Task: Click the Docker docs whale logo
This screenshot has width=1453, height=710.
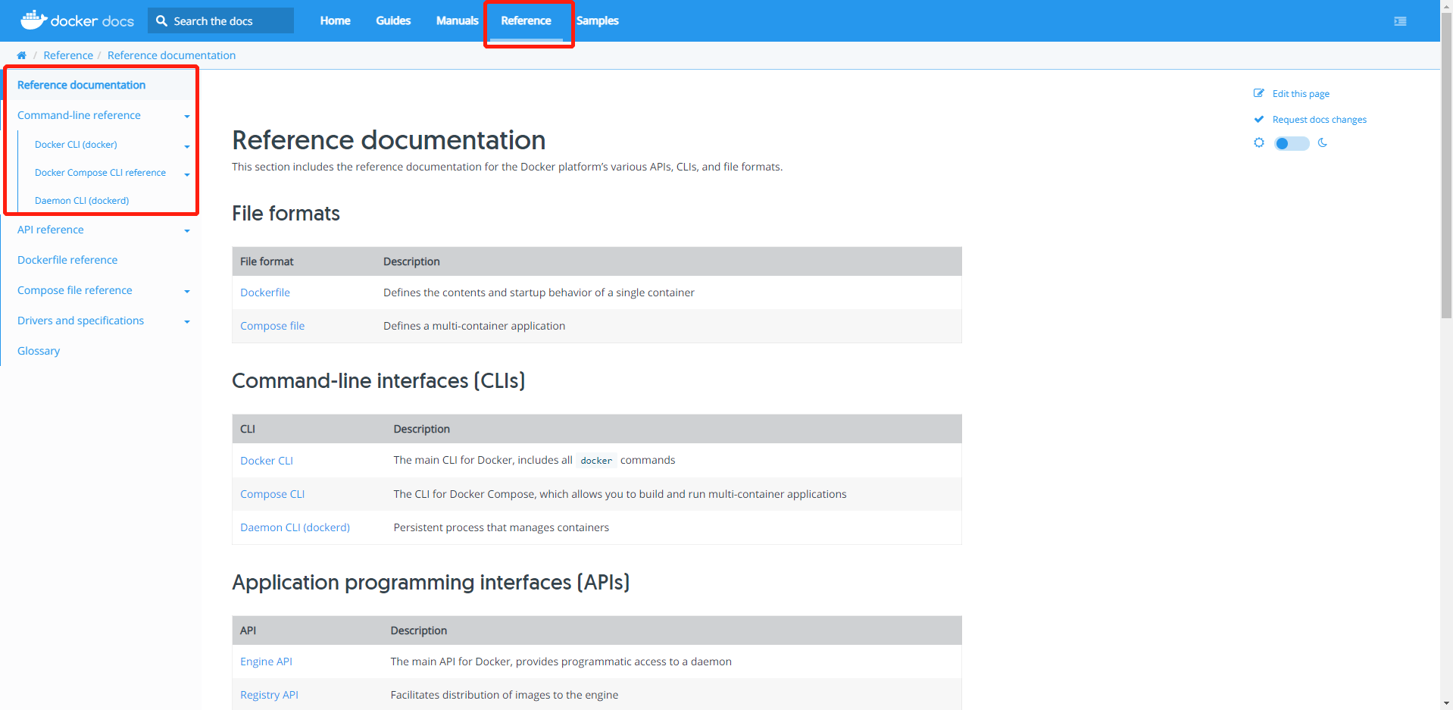Action: coord(33,20)
